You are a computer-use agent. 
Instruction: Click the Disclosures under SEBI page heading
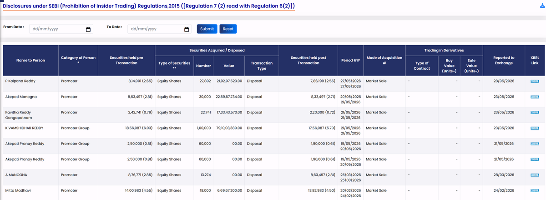pyautogui.click(x=148, y=6)
